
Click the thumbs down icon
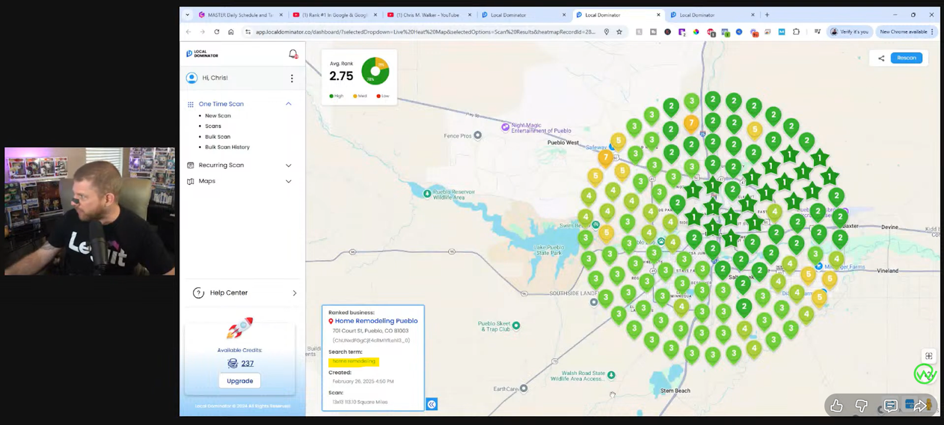coord(861,406)
